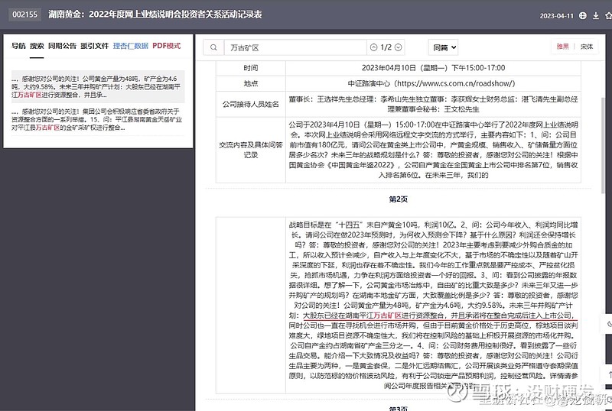Go to previous search match

point(373,47)
